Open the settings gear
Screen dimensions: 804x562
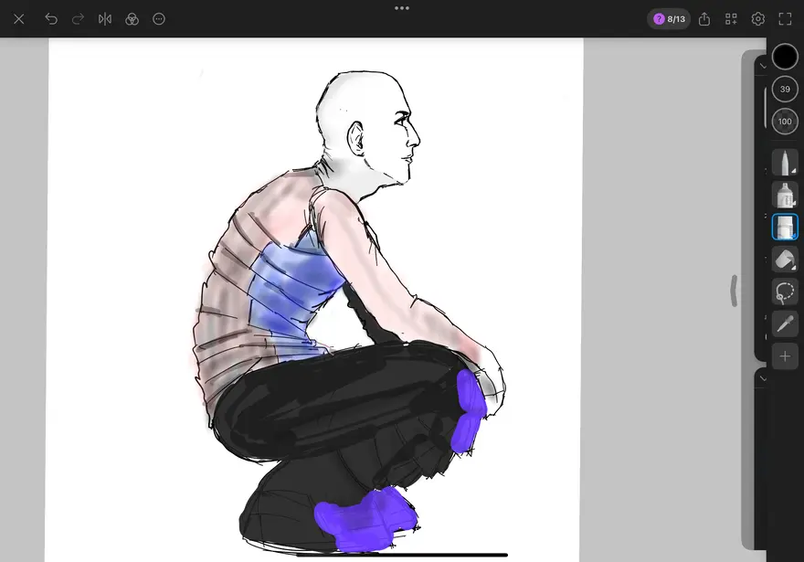[757, 19]
